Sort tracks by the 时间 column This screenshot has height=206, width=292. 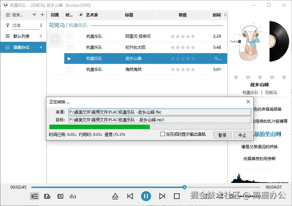[217, 15]
